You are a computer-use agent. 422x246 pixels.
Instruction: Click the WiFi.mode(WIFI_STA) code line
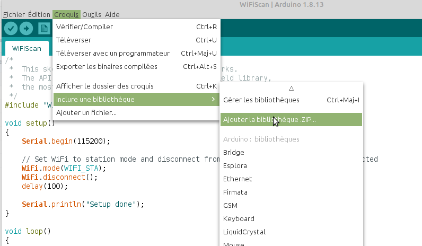(x=64, y=168)
